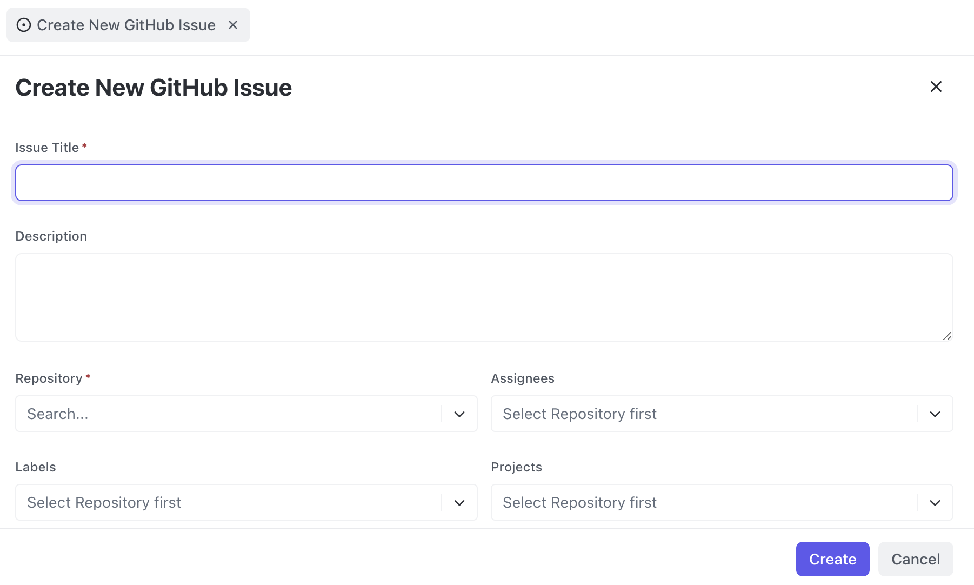Click the Repository search field
The image size is (974, 585).
(x=227, y=414)
